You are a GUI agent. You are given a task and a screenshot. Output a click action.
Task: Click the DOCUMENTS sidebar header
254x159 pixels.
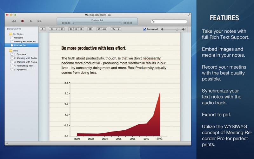click(14, 29)
